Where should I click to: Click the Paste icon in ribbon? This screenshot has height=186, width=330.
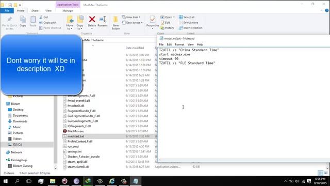tap(33, 20)
